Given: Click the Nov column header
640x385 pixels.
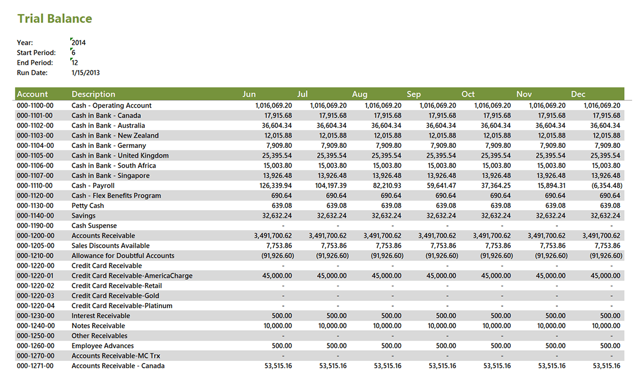Looking at the screenshot, I should click(x=524, y=94).
